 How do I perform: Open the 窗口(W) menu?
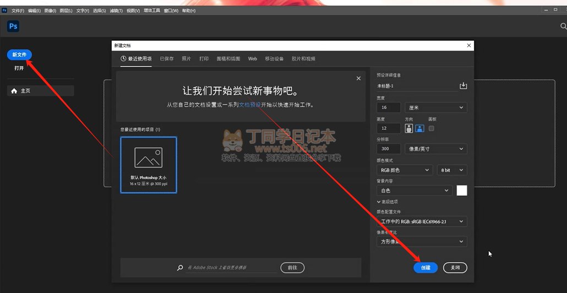(171, 11)
